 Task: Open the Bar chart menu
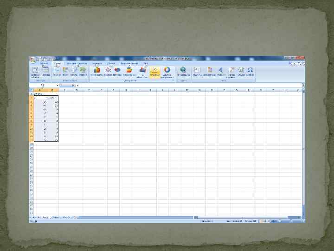tap(129, 72)
